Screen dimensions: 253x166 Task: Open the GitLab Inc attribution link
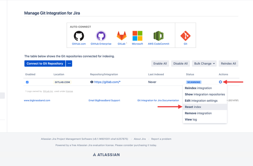(48, 92)
